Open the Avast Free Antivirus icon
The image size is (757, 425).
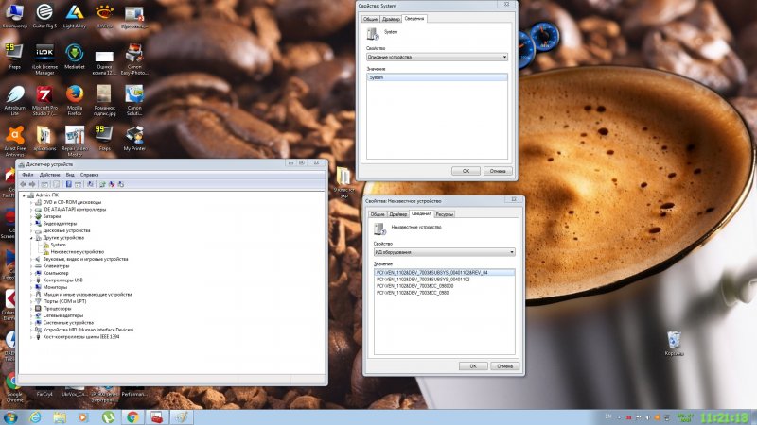14,135
